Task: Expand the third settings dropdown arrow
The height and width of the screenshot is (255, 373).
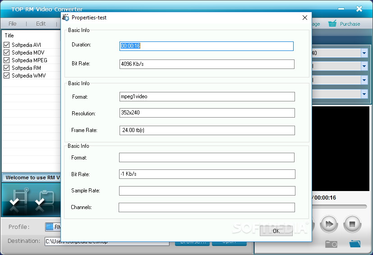Action: [364, 80]
